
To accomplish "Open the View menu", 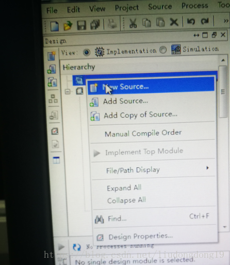I will (97, 9).
